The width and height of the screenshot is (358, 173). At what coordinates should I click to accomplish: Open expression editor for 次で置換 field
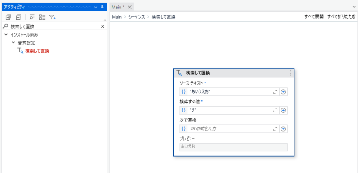coord(275,129)
